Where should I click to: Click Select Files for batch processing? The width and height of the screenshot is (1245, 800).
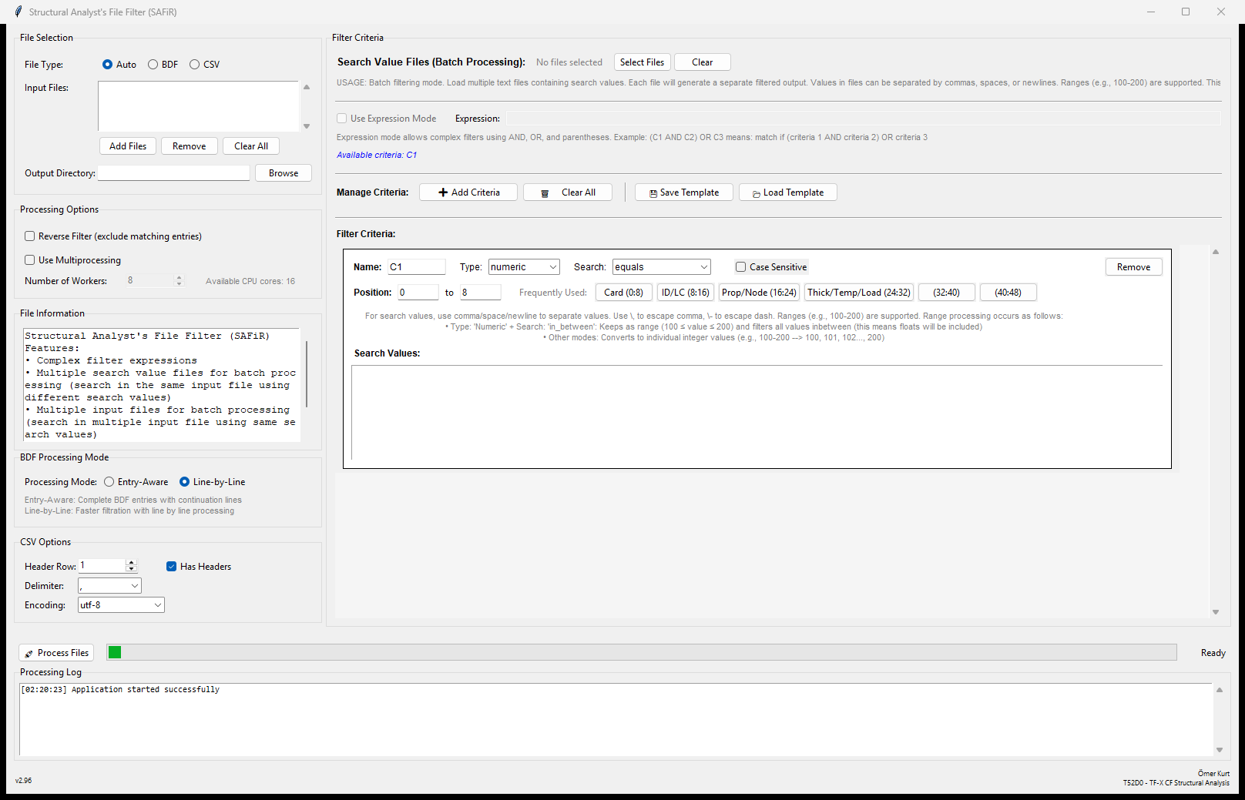(642, 62)
